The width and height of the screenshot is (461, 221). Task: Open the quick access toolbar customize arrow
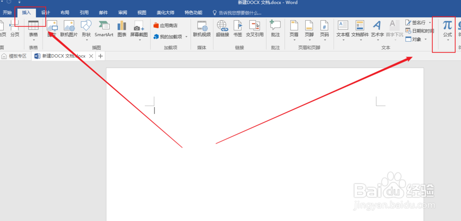[x=19, y=2]
